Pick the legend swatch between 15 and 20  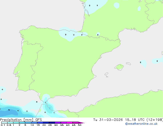[40, 123]
